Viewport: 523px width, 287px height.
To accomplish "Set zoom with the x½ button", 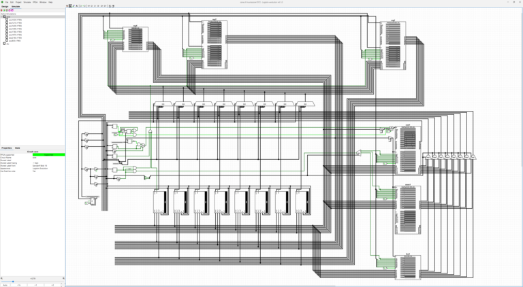I will [x=18, y=285].
